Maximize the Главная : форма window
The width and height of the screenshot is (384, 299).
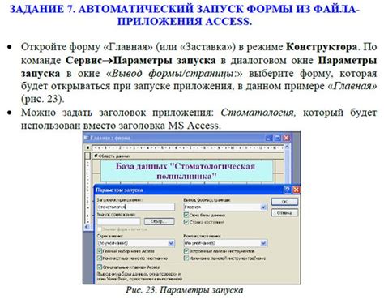click(x=277, y=138)
